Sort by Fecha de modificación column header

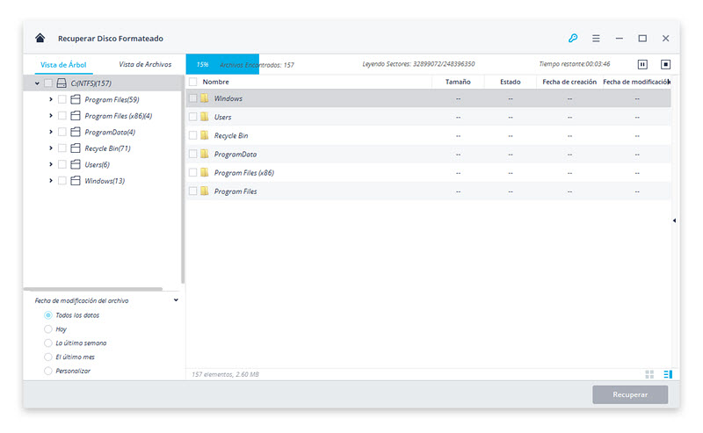636,82
